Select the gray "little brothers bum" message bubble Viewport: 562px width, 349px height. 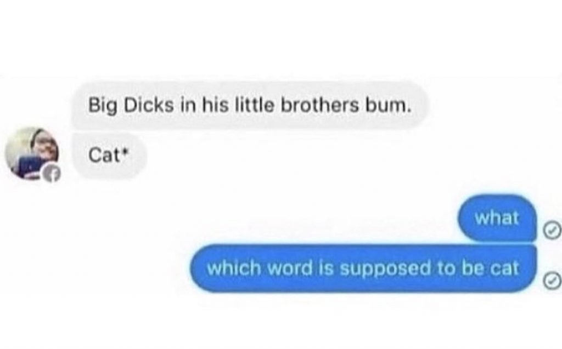tap(250, 106)
